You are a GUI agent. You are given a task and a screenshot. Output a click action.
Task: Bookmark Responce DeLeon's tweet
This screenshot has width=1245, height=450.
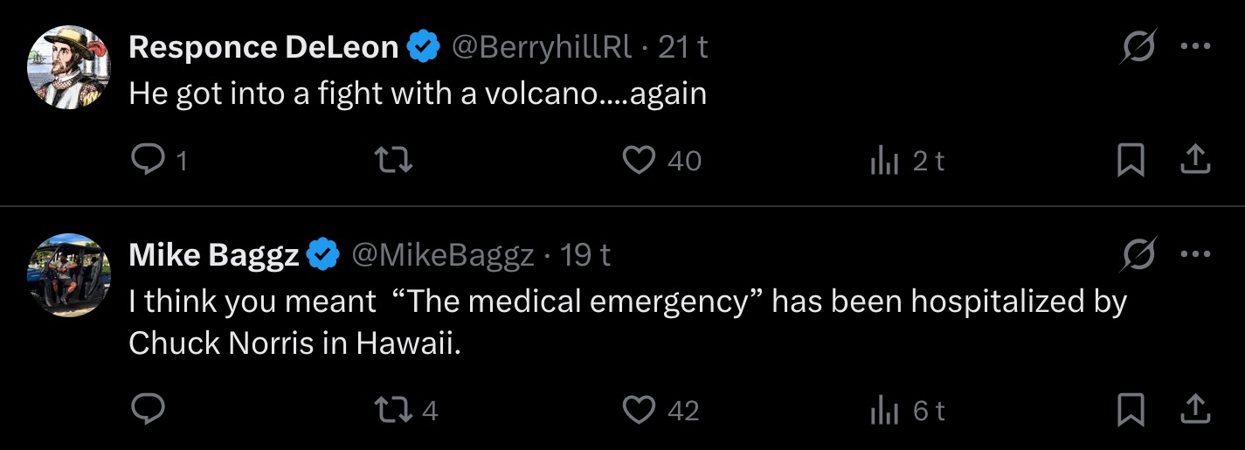pyautogui.click(x=1131, y=160)
